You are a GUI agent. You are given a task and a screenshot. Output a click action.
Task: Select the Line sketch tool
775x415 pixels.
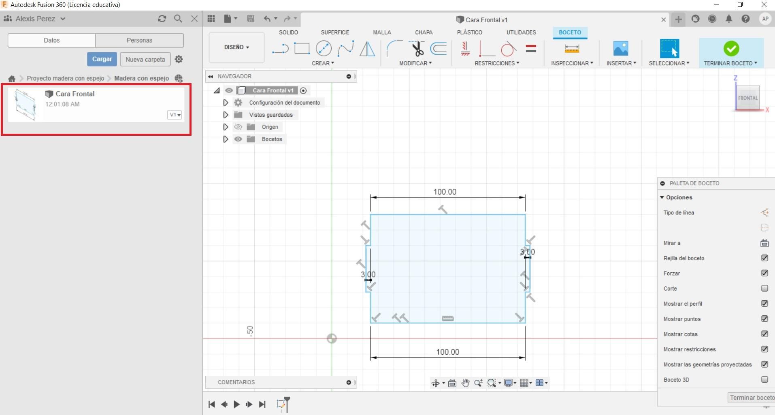click(x=280, y=49)
